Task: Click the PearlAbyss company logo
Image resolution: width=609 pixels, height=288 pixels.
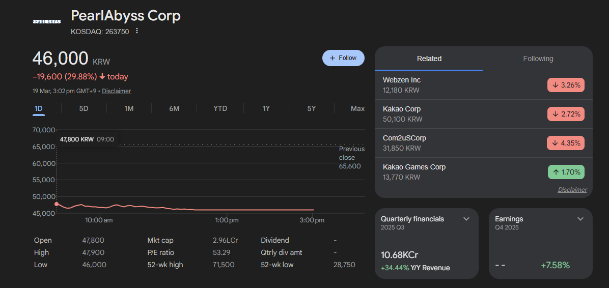Action: (x=47, y=21)
